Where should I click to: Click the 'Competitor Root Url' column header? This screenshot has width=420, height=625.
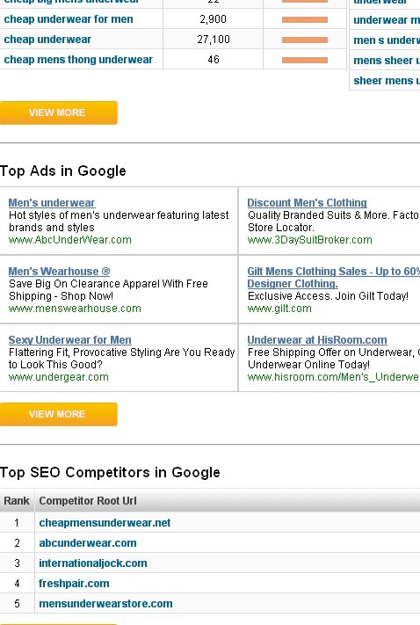(88, 501)
